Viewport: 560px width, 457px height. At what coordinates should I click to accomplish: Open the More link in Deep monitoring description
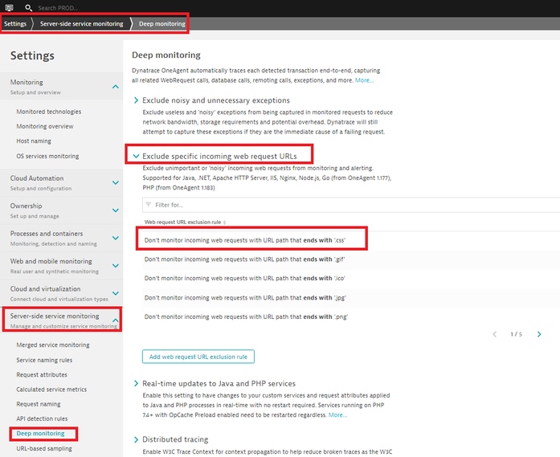[364, 80]
